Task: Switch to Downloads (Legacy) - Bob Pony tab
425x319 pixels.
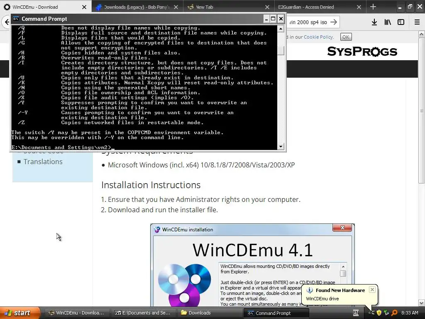Action: pos(137,7)
